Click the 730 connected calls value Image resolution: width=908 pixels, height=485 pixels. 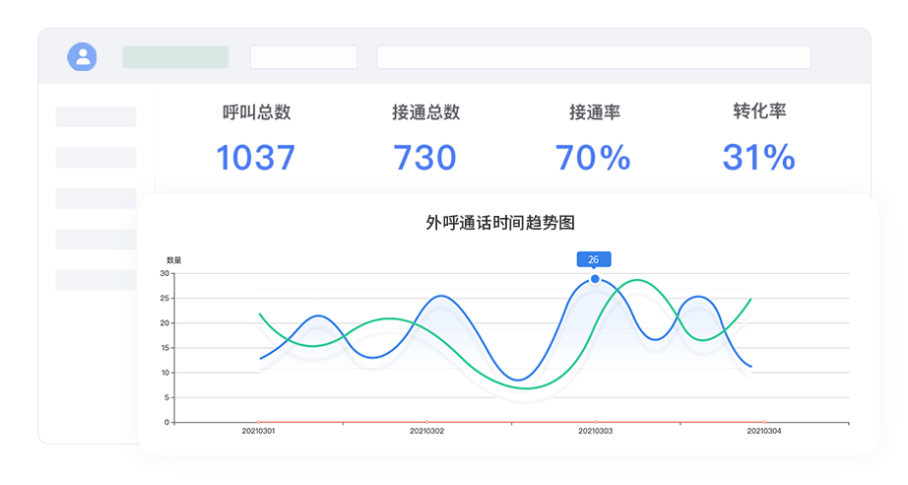point(425,158)
